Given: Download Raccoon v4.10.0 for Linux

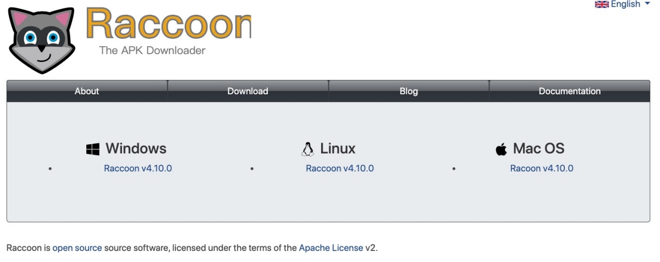Looking at the screenshot, I should coord(340,168).
